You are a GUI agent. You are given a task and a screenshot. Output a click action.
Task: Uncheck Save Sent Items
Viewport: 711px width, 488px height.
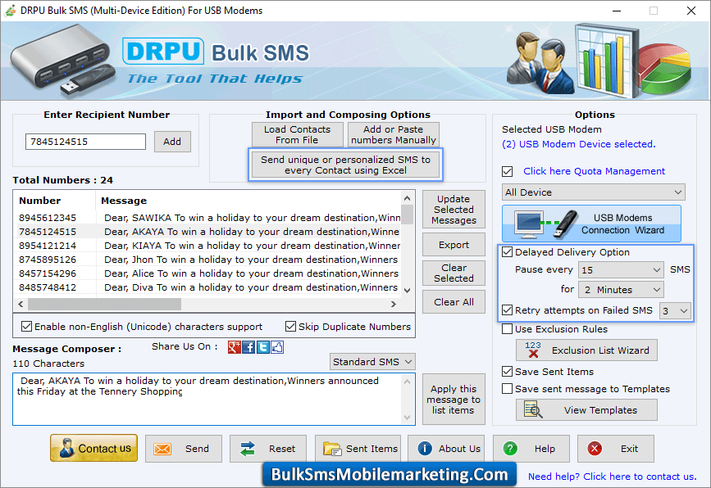click(508, 372)
